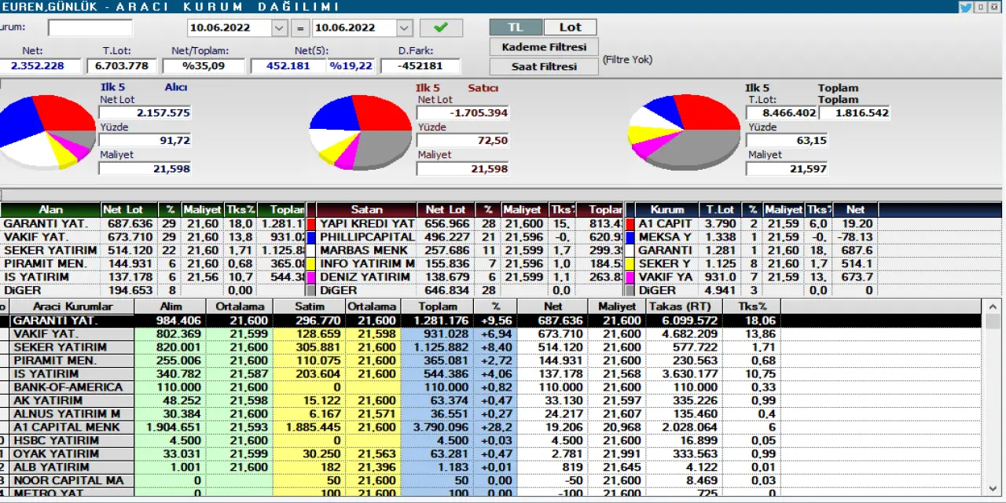This screenshot has width=1006, height=503.
Task: Click the Satan table header
Action: pos(366,210)
